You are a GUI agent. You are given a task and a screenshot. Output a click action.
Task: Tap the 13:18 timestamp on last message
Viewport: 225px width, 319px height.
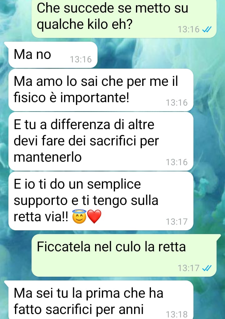coord(177,314)
